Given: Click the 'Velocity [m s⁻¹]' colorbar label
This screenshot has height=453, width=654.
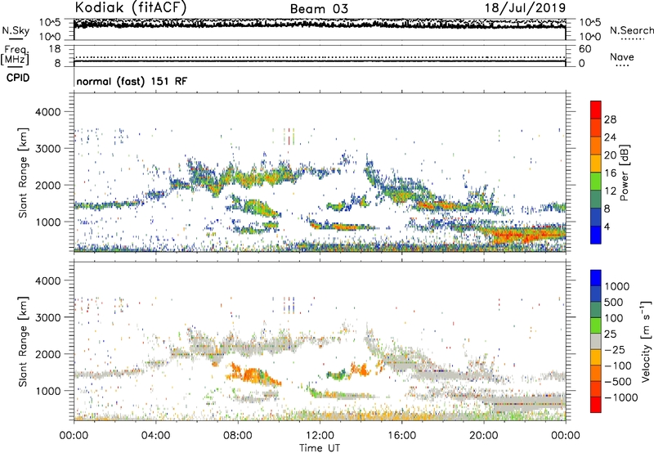Looking at the screenshot, I should pos(646,341).
